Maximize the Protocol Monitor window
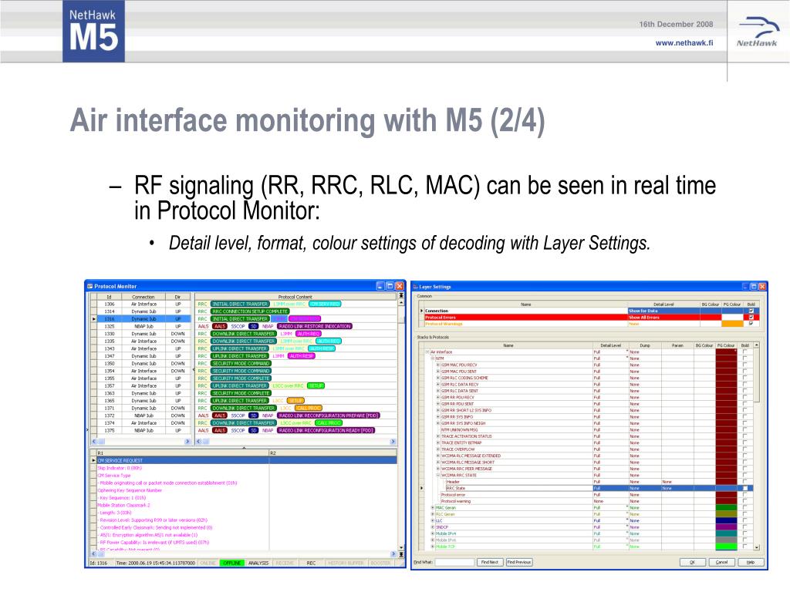The image size is (790, 592). click(390, 286)
